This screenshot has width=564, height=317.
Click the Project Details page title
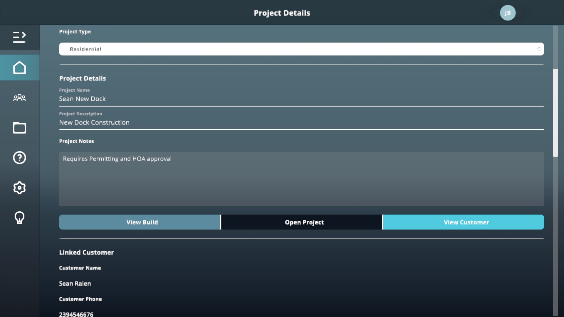point(282,13)
